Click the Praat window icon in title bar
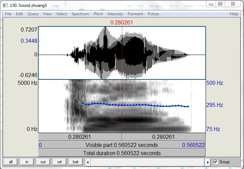 coord(5,5)
